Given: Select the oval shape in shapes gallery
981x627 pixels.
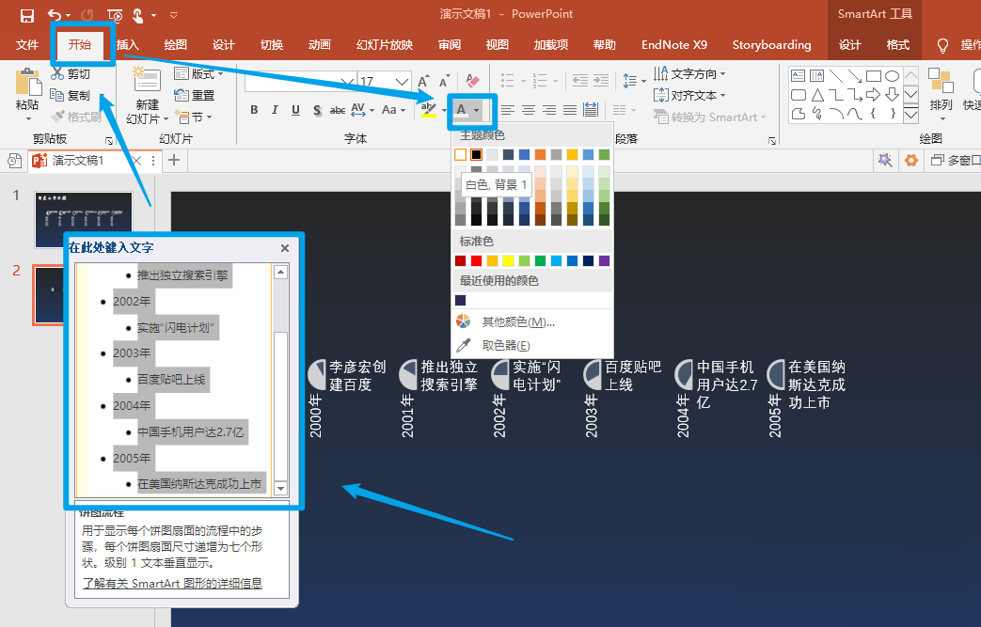Looking at the screenshot, I should (x=893, y=76).
